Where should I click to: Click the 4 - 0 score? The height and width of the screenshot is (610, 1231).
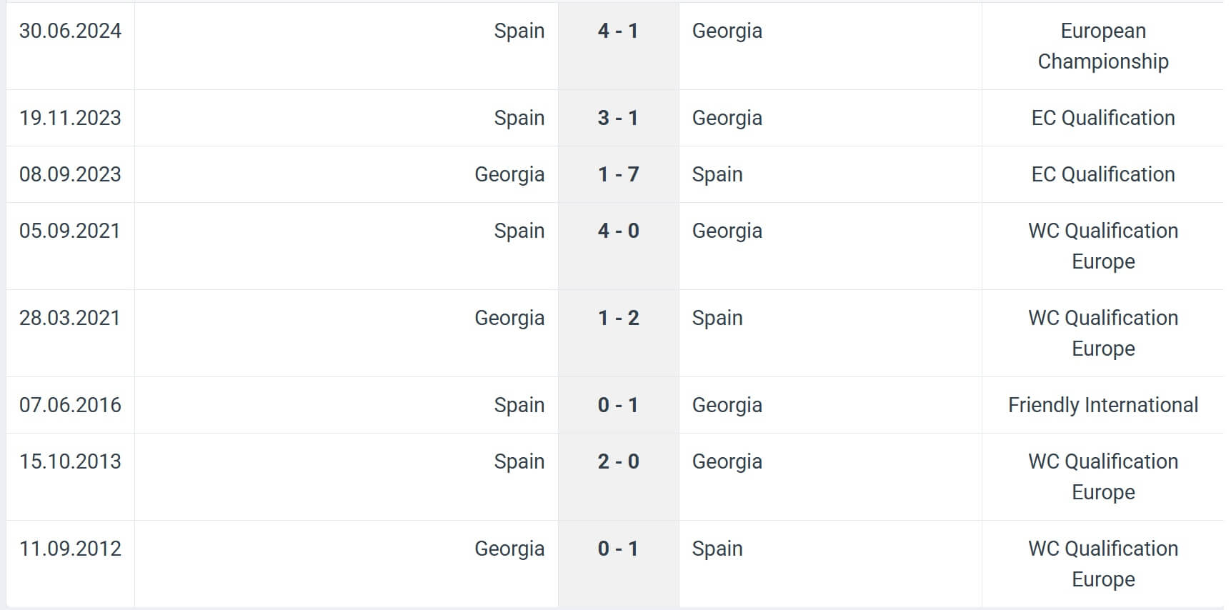pyautogui.click(x=618, y=231)
